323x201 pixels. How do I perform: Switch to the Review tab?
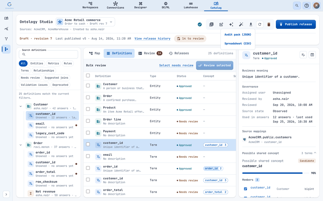click(x=150, y=53)
